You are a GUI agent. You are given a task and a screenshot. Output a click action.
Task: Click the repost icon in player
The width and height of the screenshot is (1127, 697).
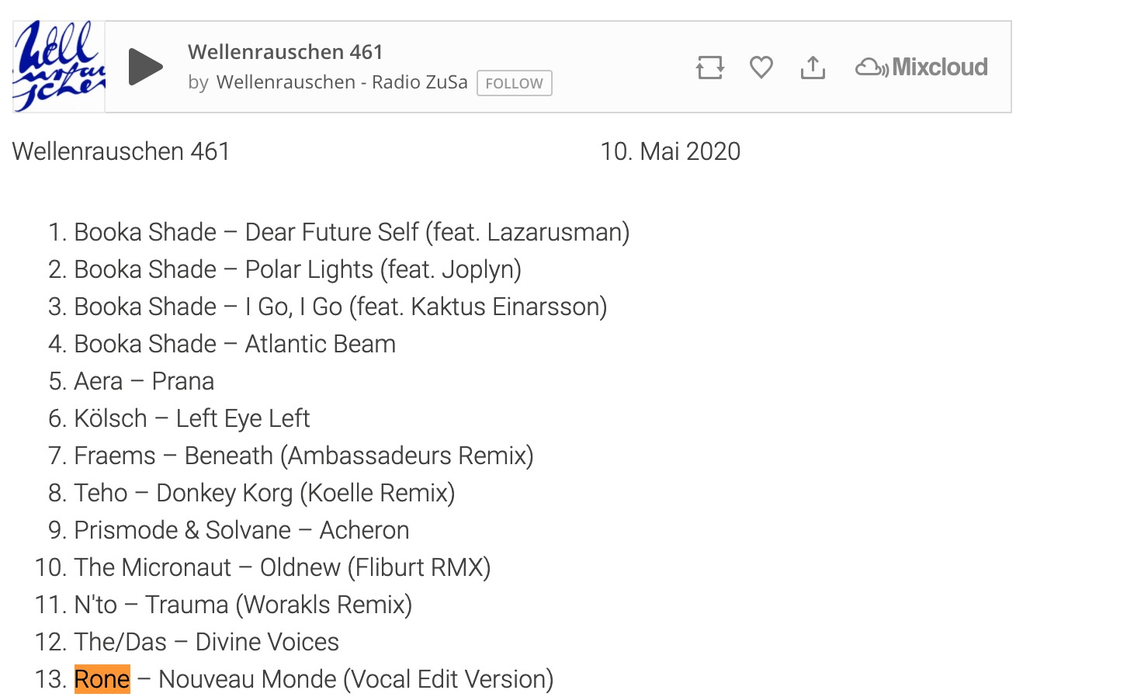[x=710, y=68]
